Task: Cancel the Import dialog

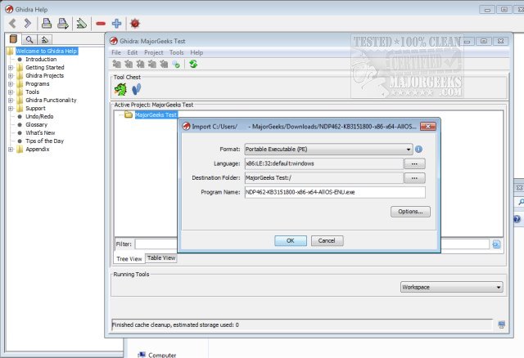Action: tap(327, 240)
